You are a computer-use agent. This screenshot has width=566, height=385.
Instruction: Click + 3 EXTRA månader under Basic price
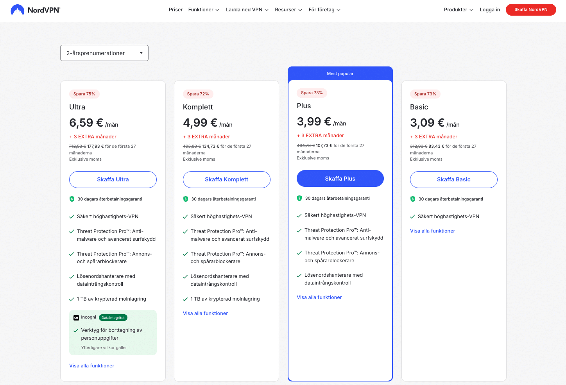pyautogui.click(x=434, y=137)
